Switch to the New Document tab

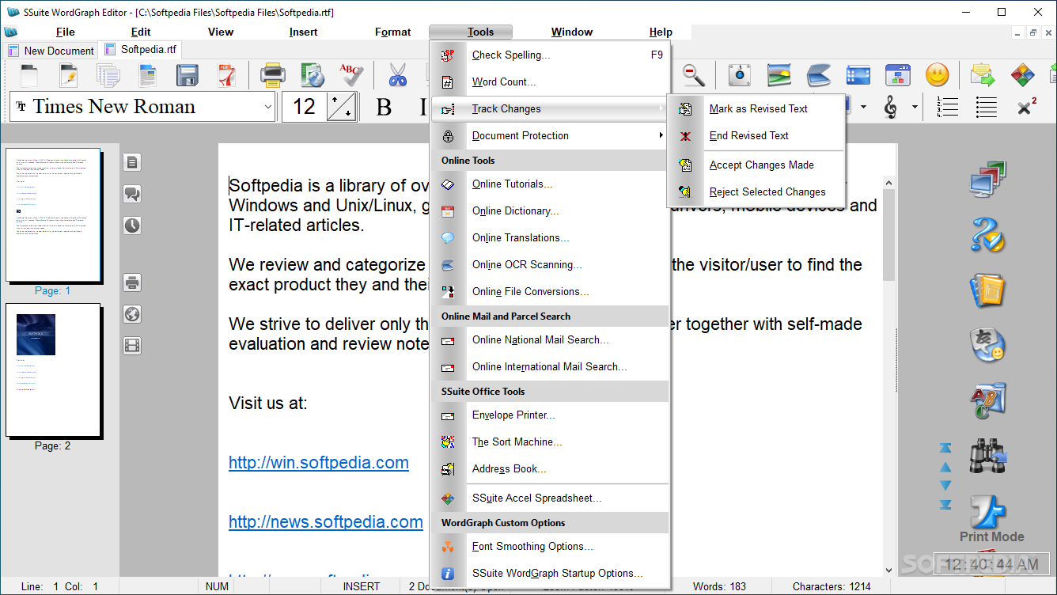(51, 51)
